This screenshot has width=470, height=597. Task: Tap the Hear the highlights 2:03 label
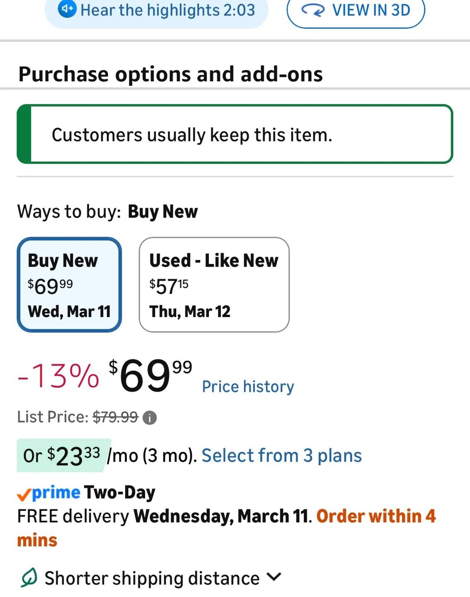click(167, 10)
